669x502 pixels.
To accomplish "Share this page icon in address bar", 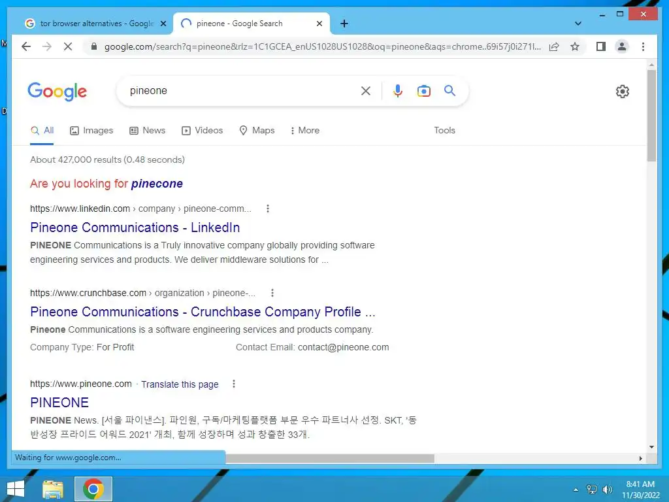I will pos(554,46).
